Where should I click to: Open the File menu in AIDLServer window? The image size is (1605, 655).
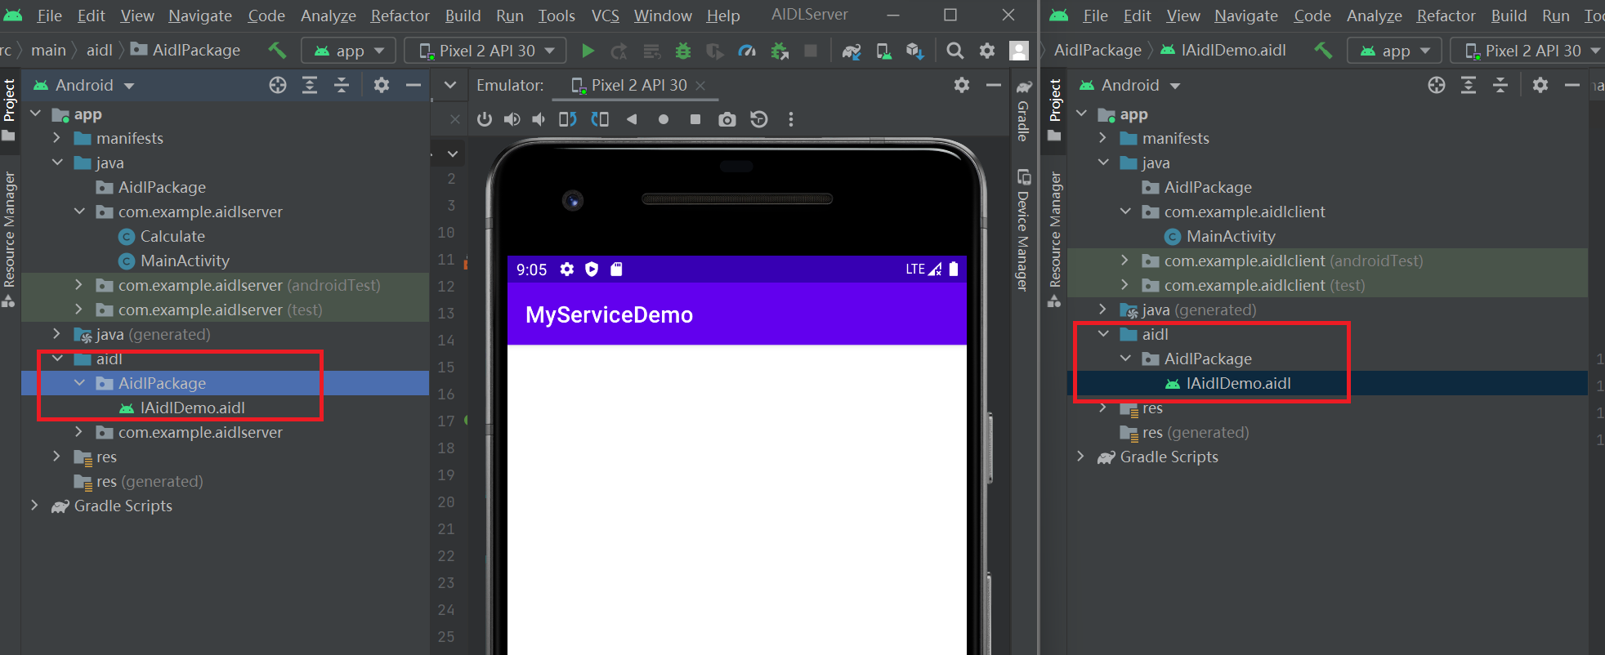[49, 16]
